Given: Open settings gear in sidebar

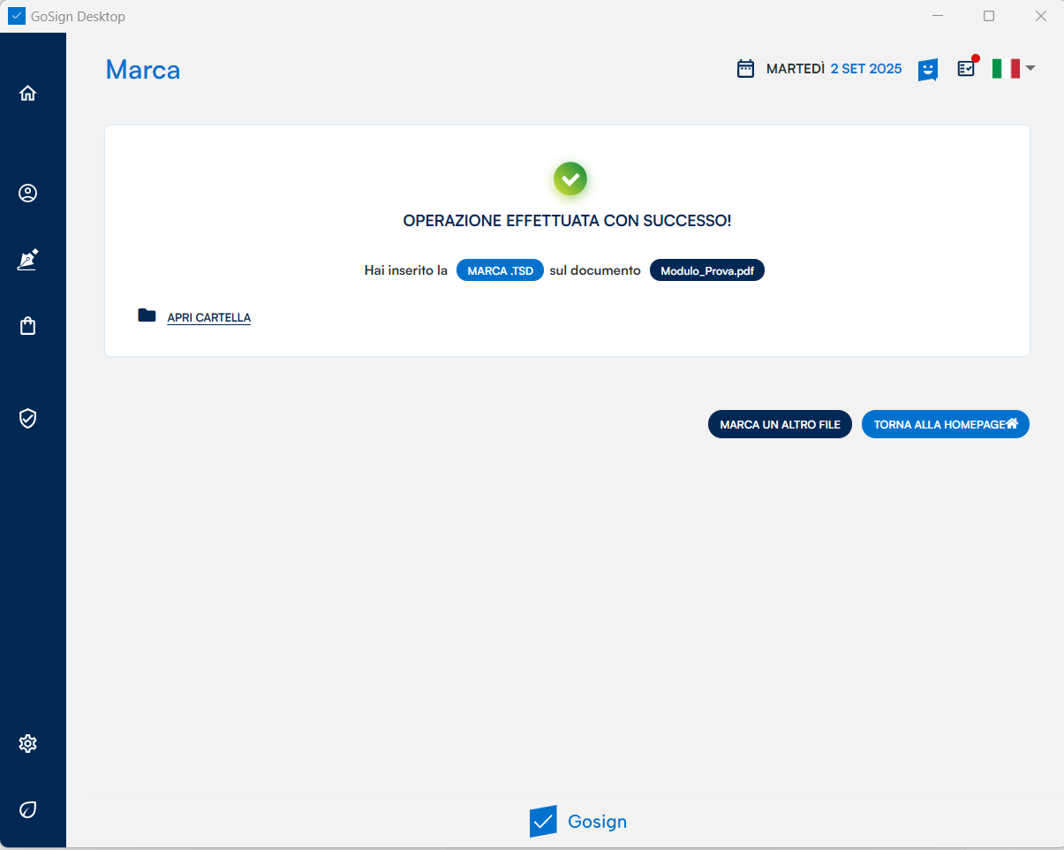Looking at the screenshot, I should point(28,744).
